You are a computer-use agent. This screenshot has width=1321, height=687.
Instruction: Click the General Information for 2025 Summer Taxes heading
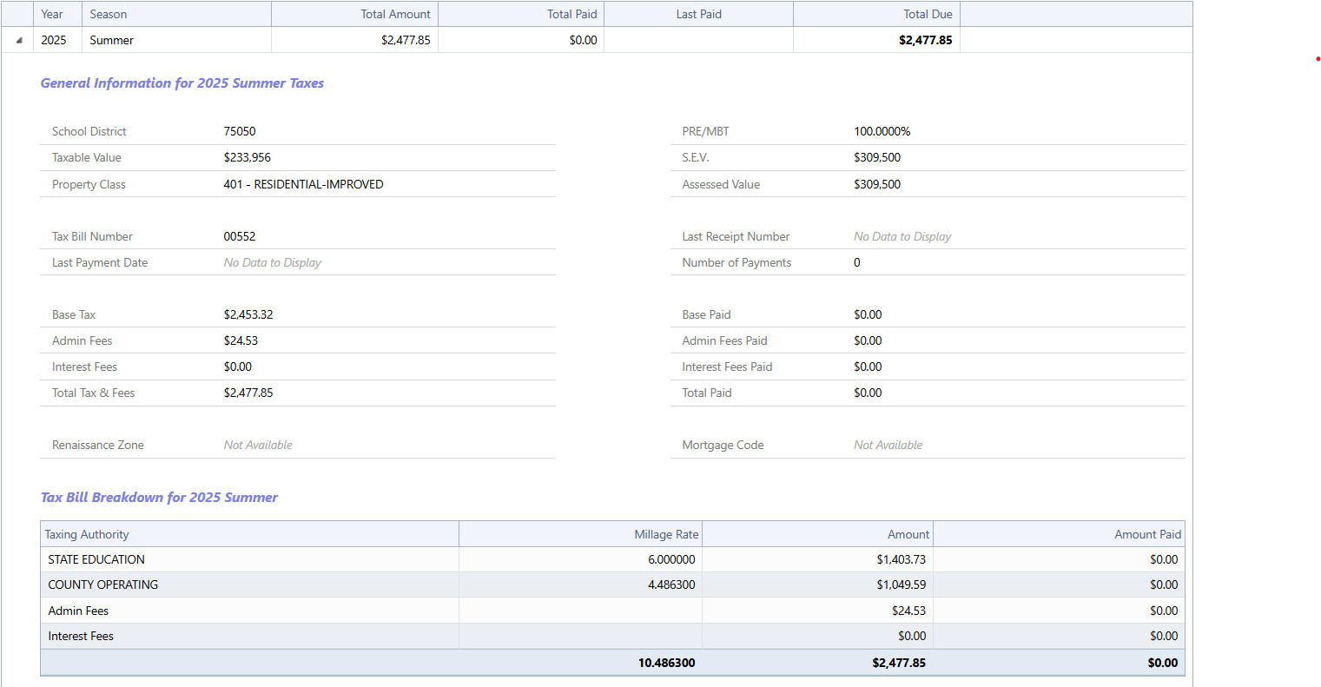pos(182,83)
